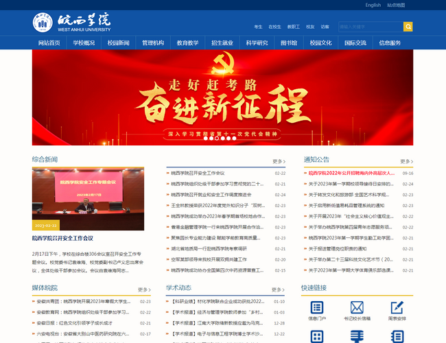This screenshot has width=446, height=343.
Task: Open media item 安徽共青团：皖西学院开展2023年寒假
Action: coord(84,301)
